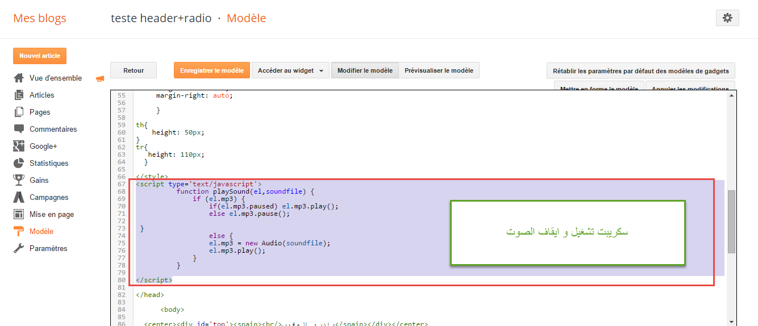
Task: Open Paramètres section
Action: click(x=48, y=248)
